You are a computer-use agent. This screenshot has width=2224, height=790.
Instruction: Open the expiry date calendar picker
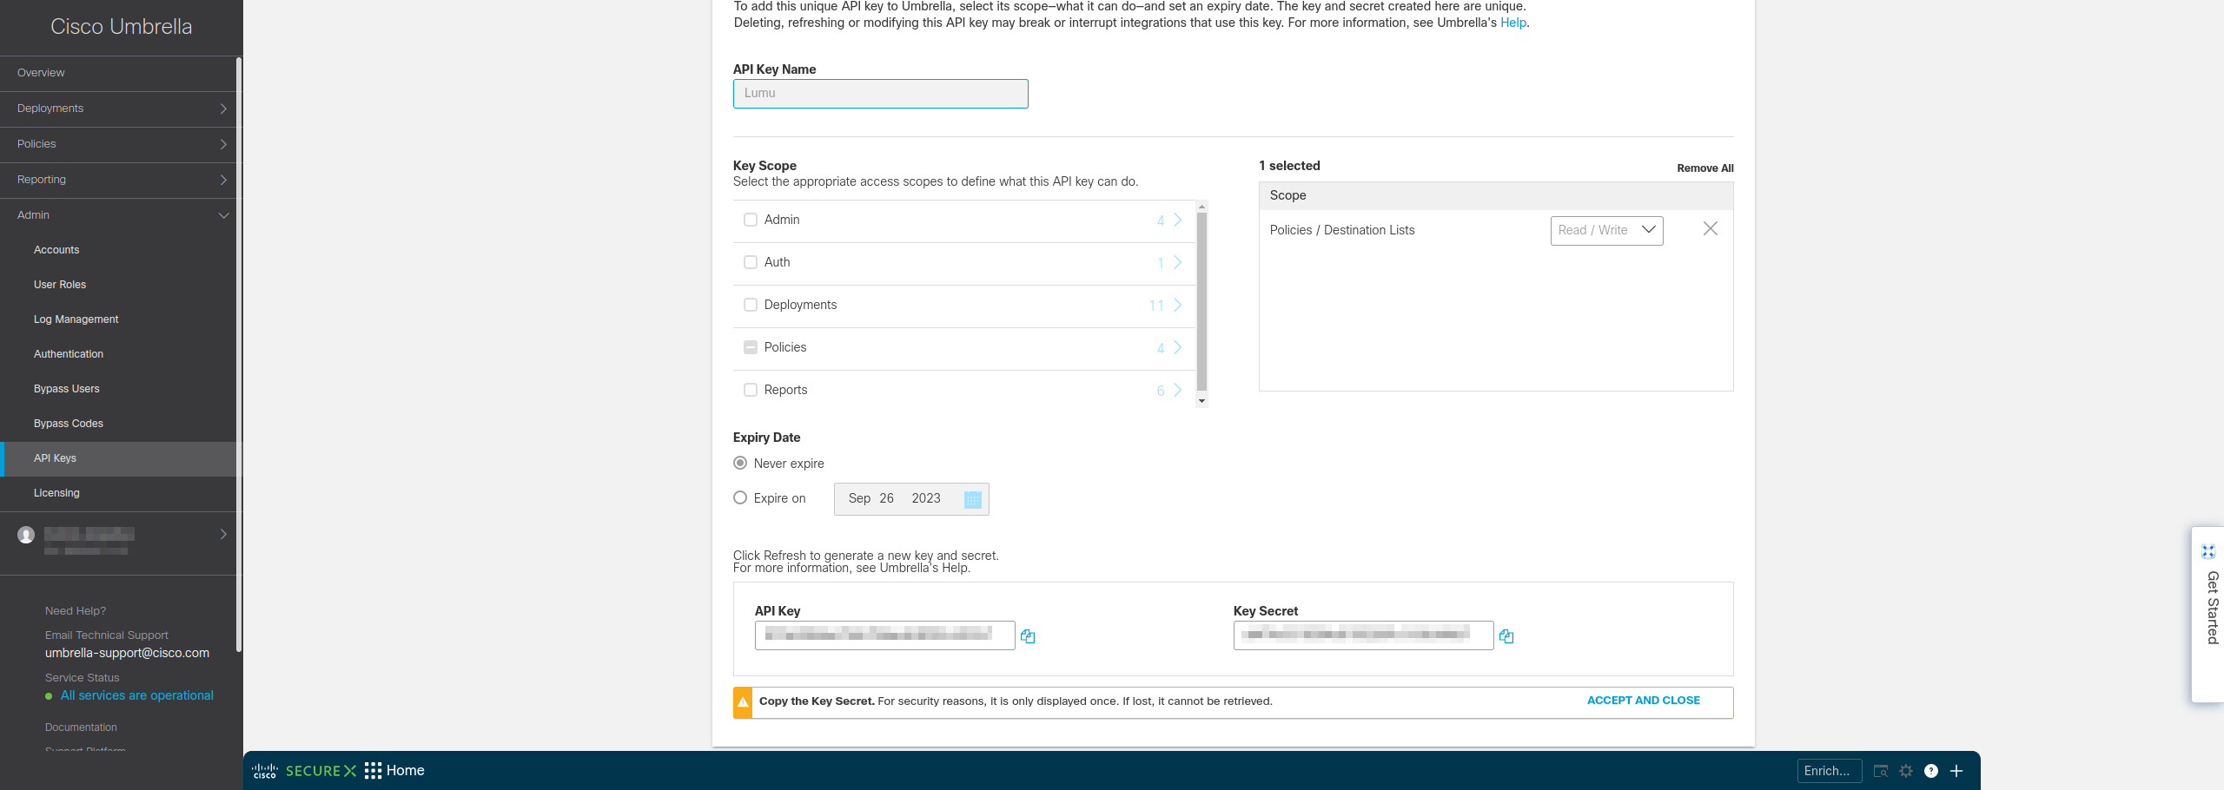pos(972,499)
